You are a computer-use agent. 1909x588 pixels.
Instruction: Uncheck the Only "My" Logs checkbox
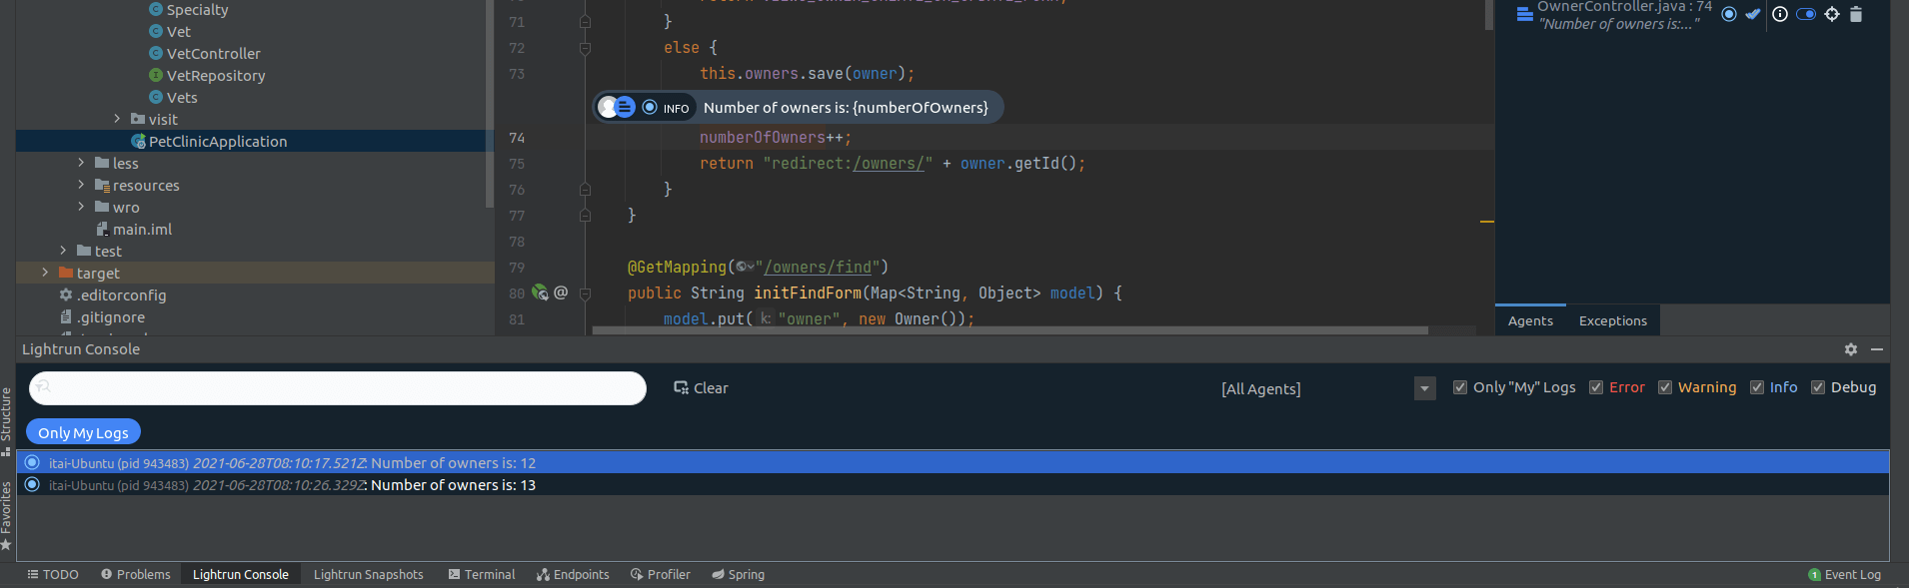[x=1460, y=387]
